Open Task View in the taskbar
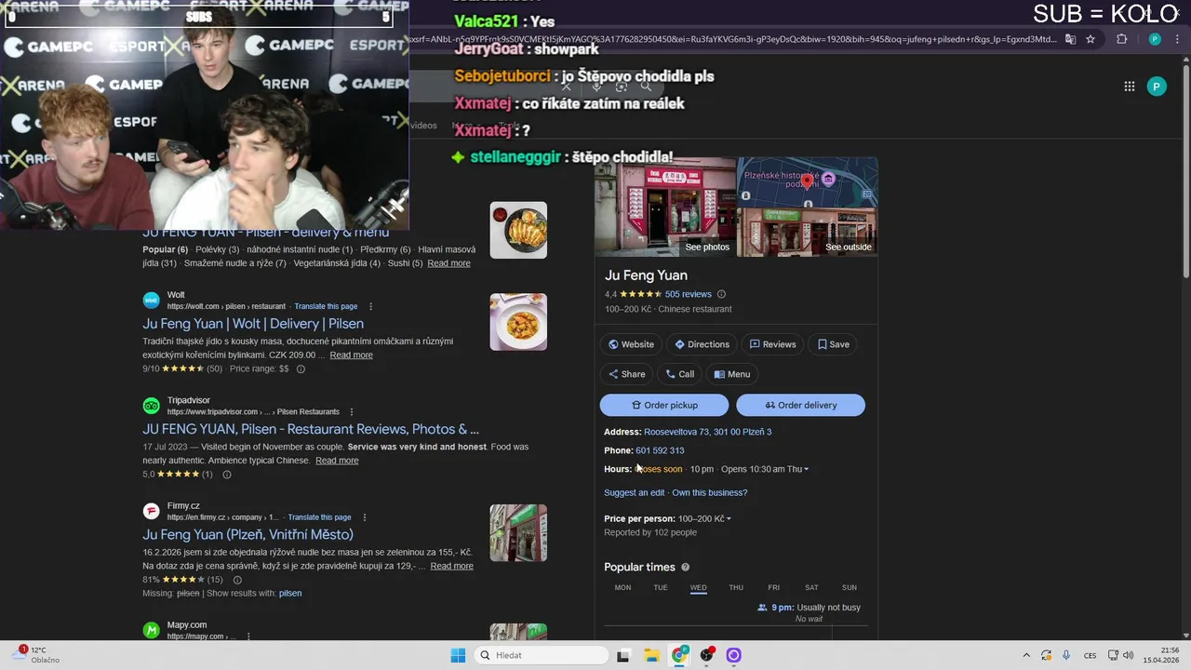Image resolution: width=1191 pixels, height=670 pixels. coord(623,655)
